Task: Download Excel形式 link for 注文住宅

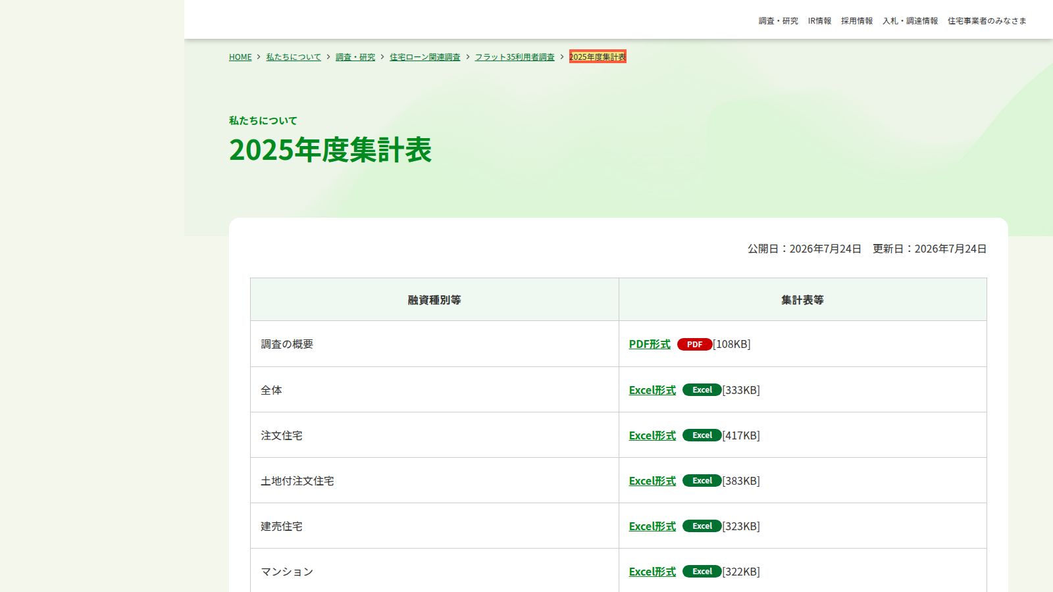Action: 652,435
